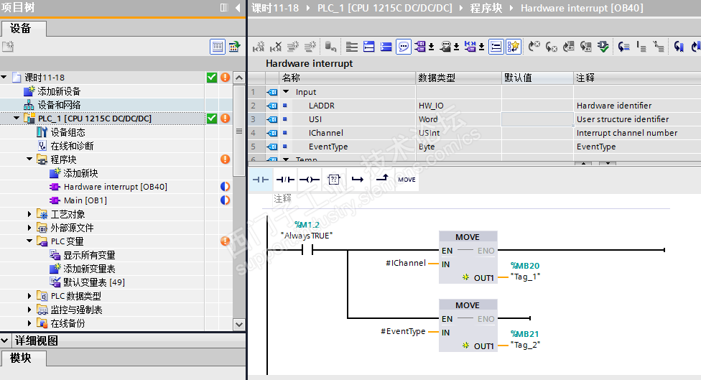Image resolution: width=701 pixels, height=380 pixels.
Task: Collapse project tree with the left arrow button
Action: [x=238, y=8]
